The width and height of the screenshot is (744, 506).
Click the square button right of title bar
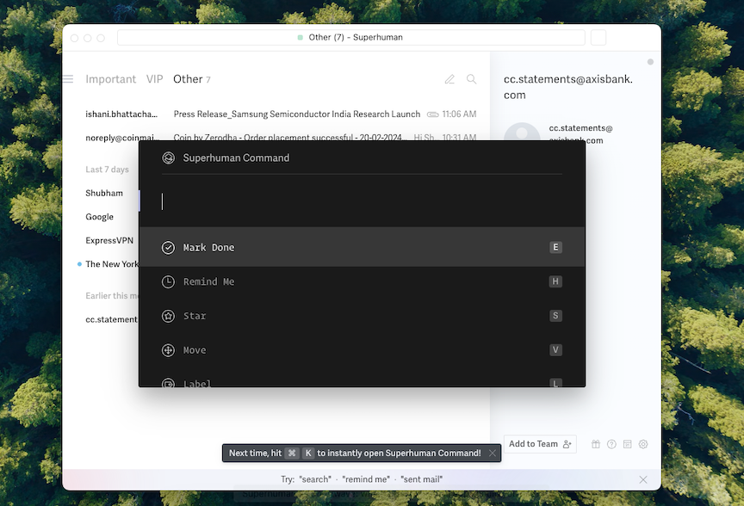[x=598, y=38]
